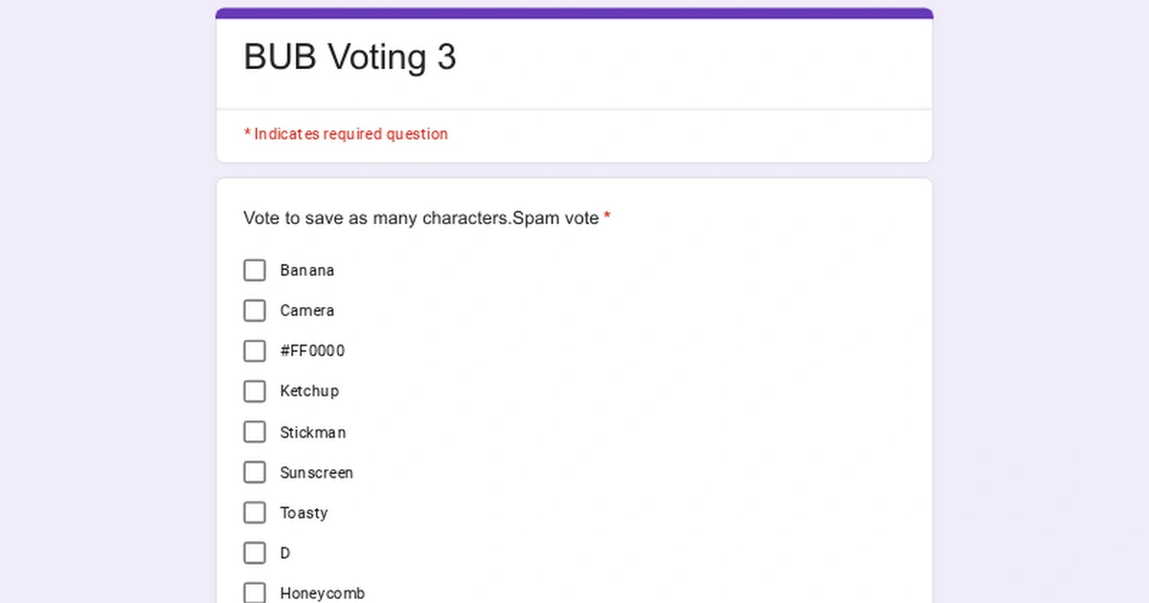Click the red required question notice
The height and width of the screenshot is (603, 1149).
click(x=346, y=134)
